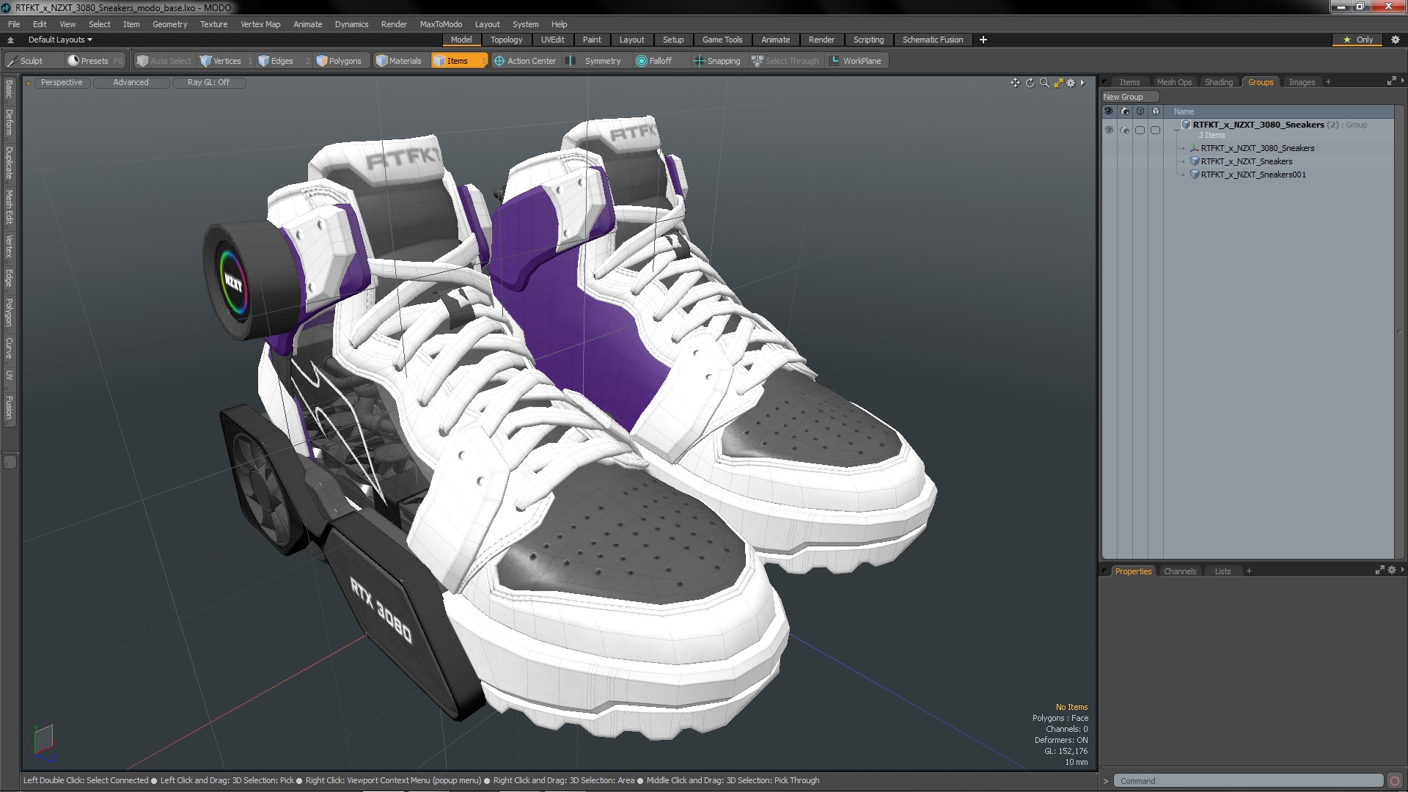Open the Deform vertical sidebar tab
The image size is (1408, 792).
pos(9,122)
